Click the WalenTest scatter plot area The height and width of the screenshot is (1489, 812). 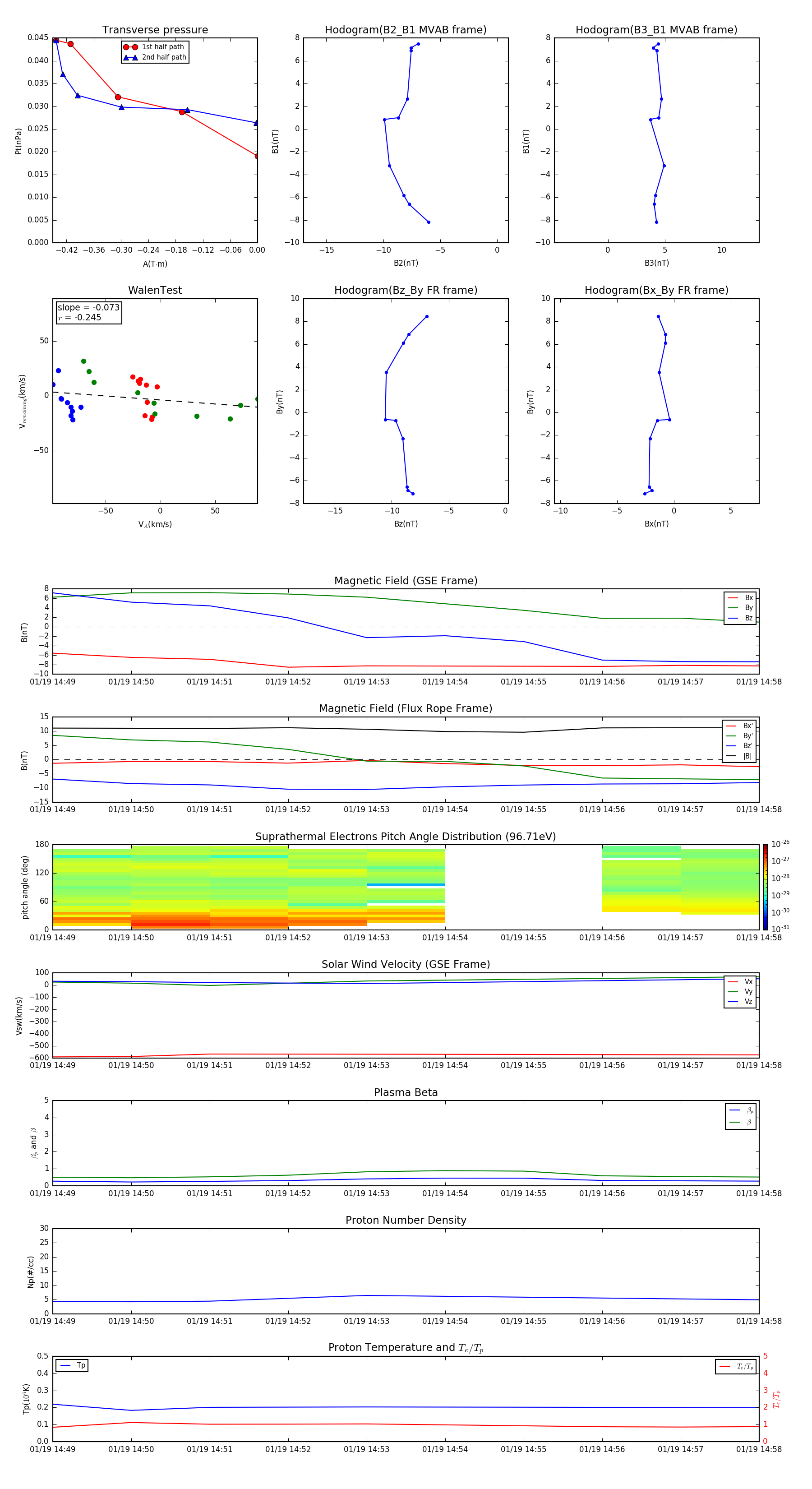tap(155, 401)
